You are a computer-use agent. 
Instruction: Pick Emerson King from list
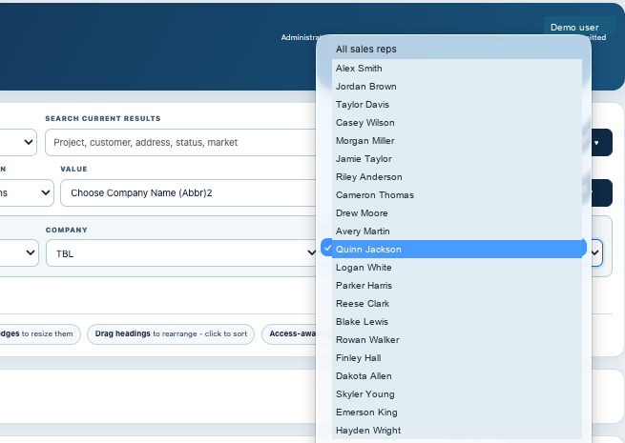[x=457, y=413]
